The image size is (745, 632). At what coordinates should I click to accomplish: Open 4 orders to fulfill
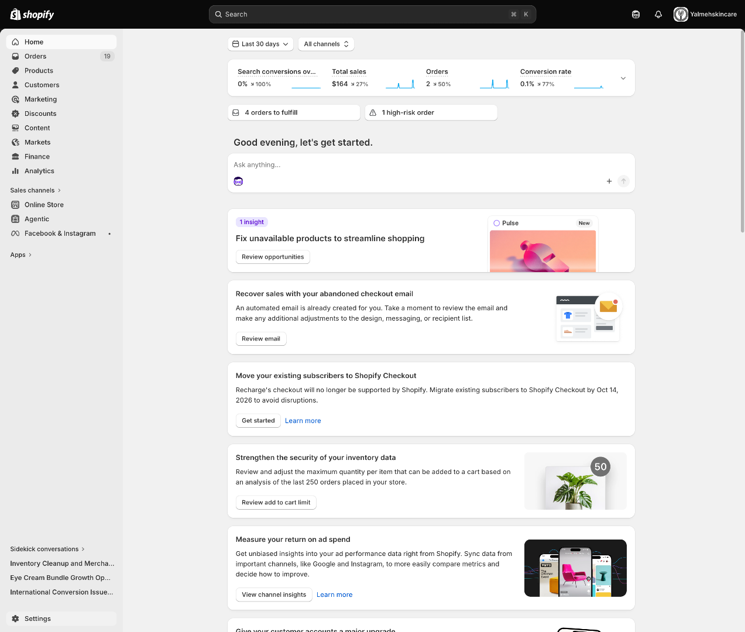(x=294, y=112)
